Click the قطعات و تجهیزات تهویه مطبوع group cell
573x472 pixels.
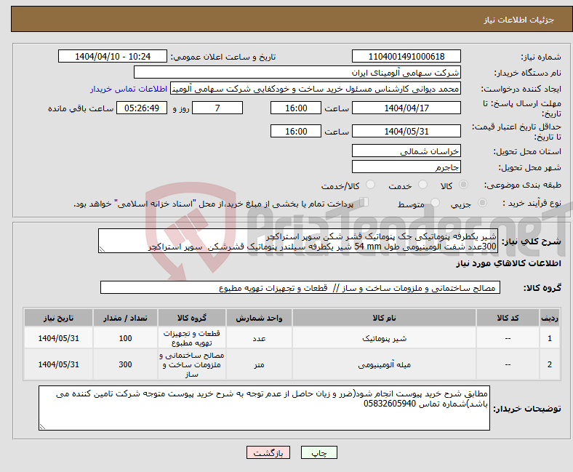192,338
